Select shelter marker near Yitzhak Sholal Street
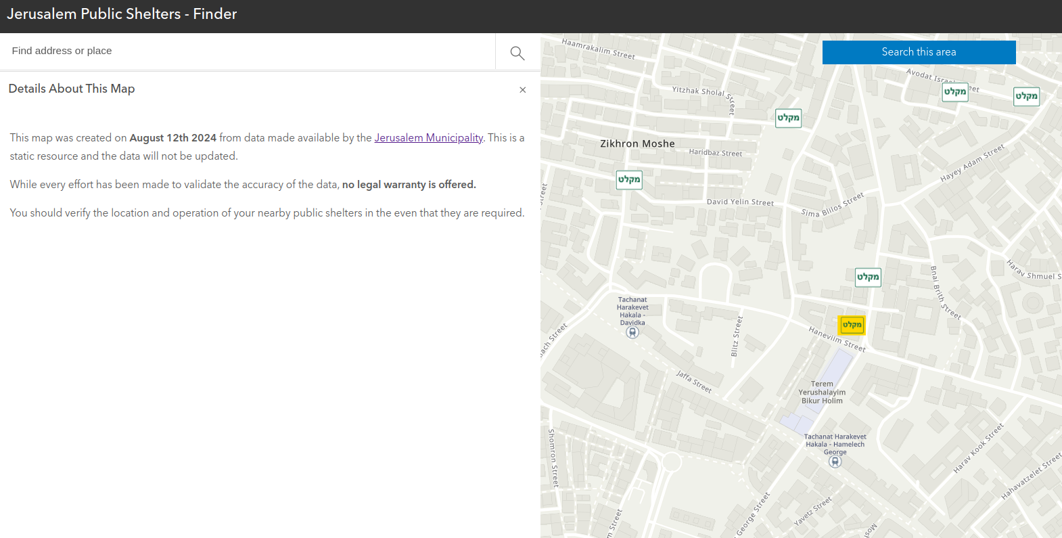This screenshot has width=1062, height=538. [788, 118]
